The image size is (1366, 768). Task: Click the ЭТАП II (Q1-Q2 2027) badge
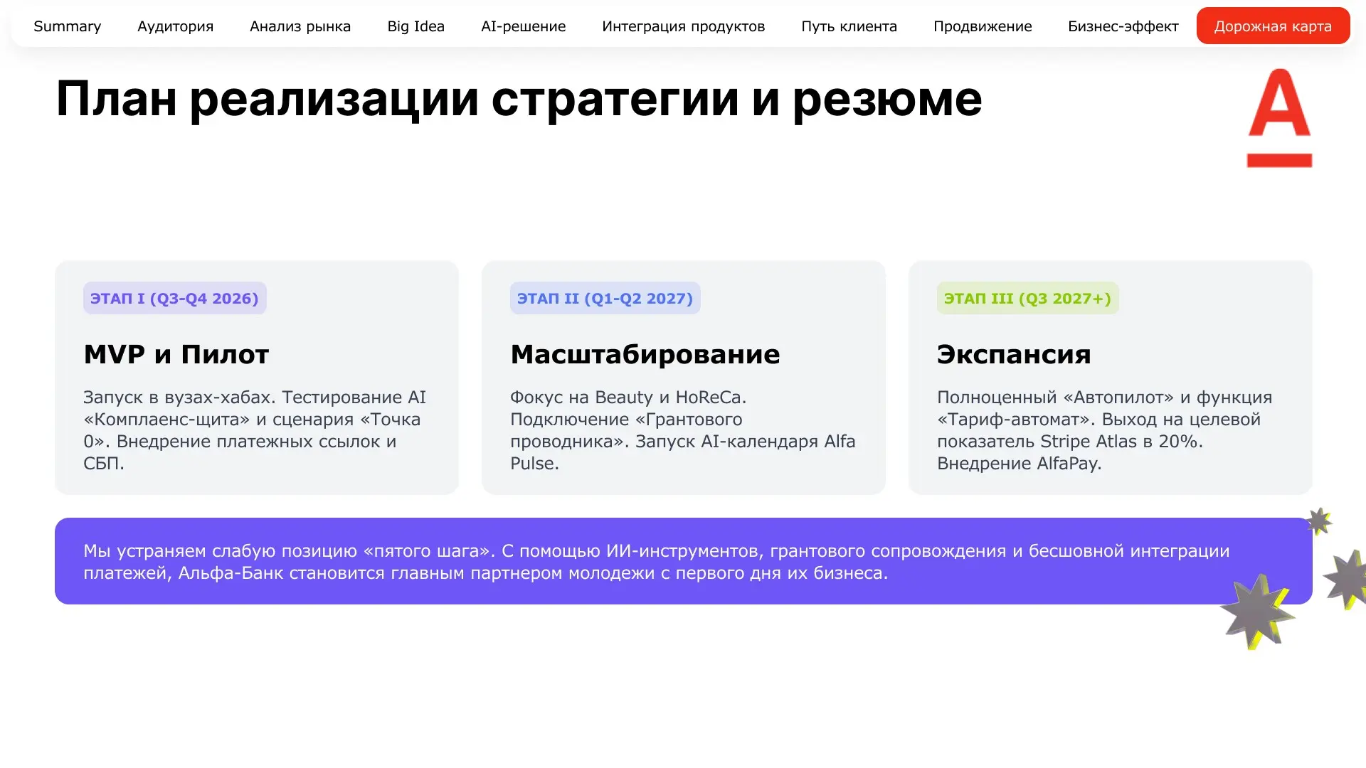(x=605, y=299)
